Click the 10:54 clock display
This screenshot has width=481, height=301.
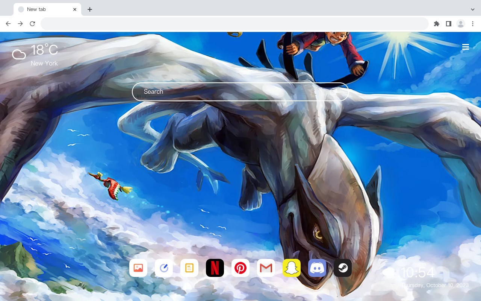click(417, 273)
